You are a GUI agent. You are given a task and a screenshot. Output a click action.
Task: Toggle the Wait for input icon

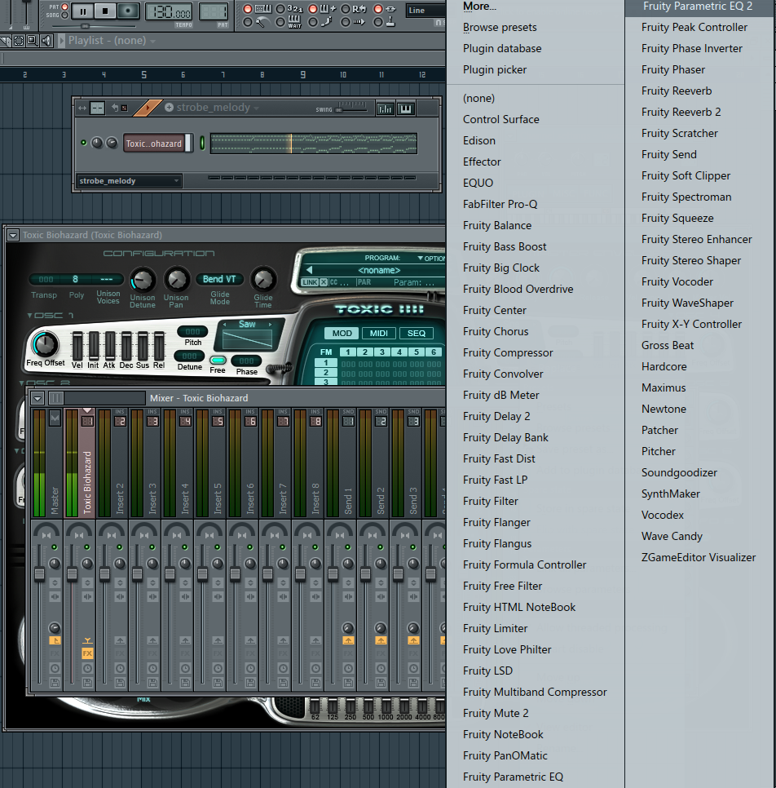tap(295, 21)
